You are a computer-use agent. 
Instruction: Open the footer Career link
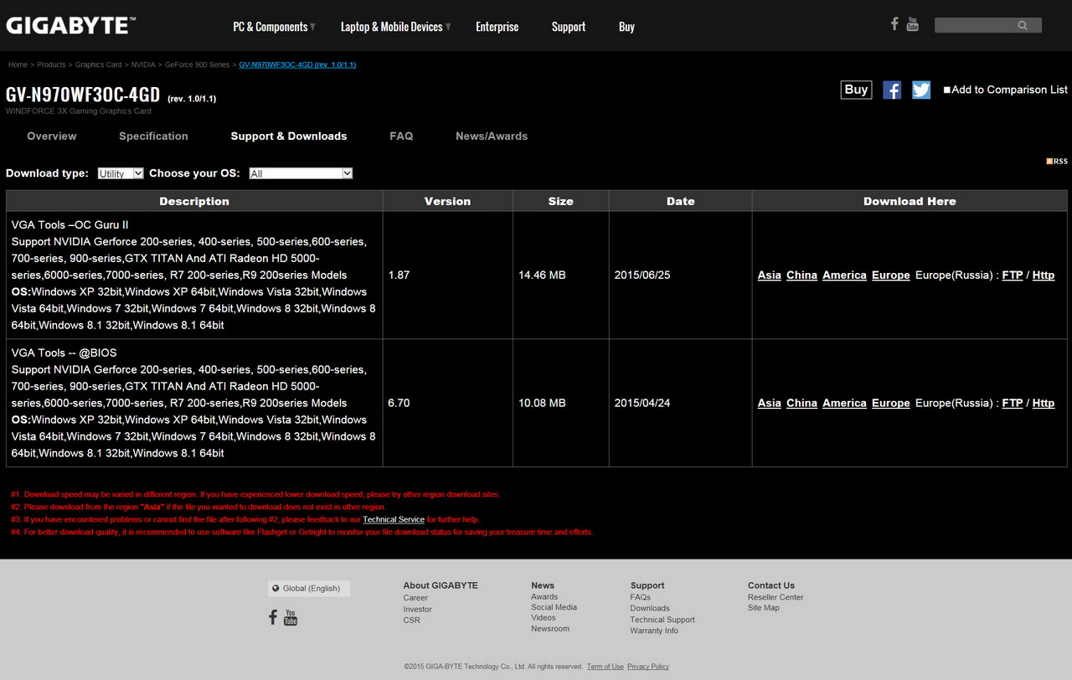[415, 598]
